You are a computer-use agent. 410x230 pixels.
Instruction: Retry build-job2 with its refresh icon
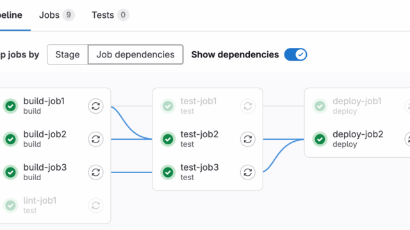click(x=95, y=139)
